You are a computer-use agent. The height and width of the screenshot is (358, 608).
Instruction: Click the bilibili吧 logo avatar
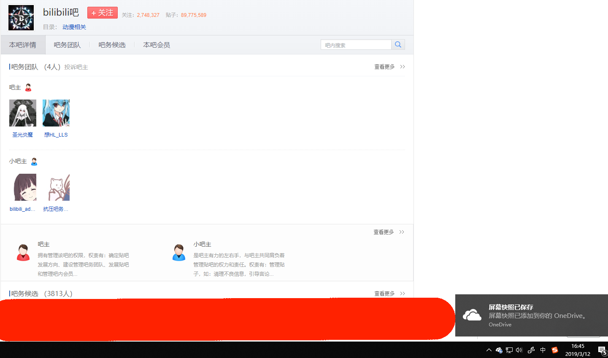tap(21, 18)
